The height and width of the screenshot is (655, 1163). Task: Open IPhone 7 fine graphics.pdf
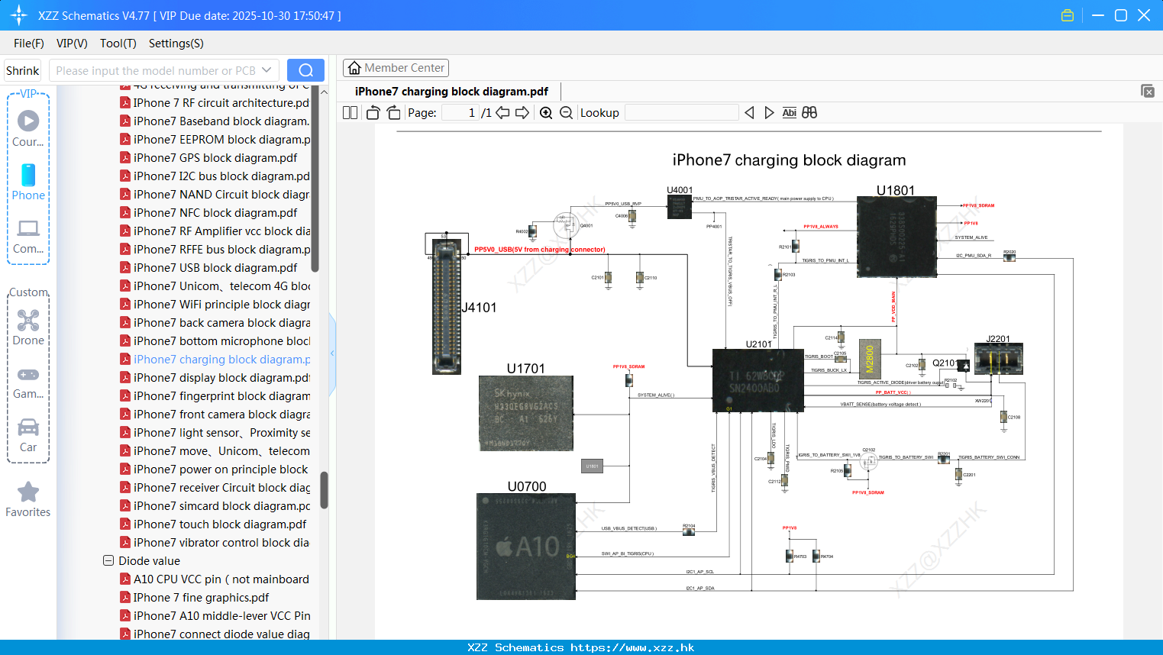[x=201, y=598]
